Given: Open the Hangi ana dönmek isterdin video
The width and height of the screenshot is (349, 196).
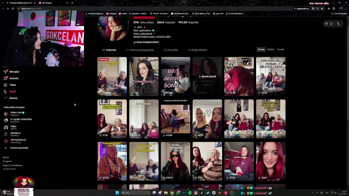Looking at the screenshot, I should [176, 119].
